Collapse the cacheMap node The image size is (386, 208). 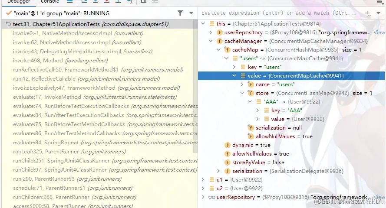[218, 50]
